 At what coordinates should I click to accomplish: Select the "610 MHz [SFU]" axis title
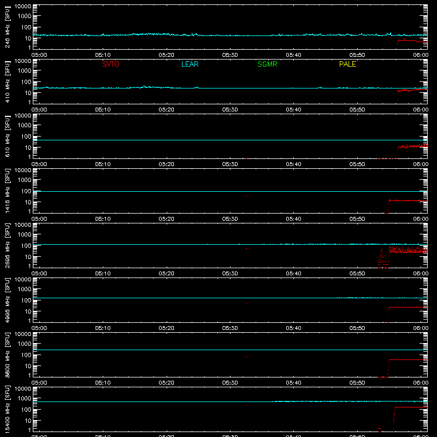click(x=8, y=137)
